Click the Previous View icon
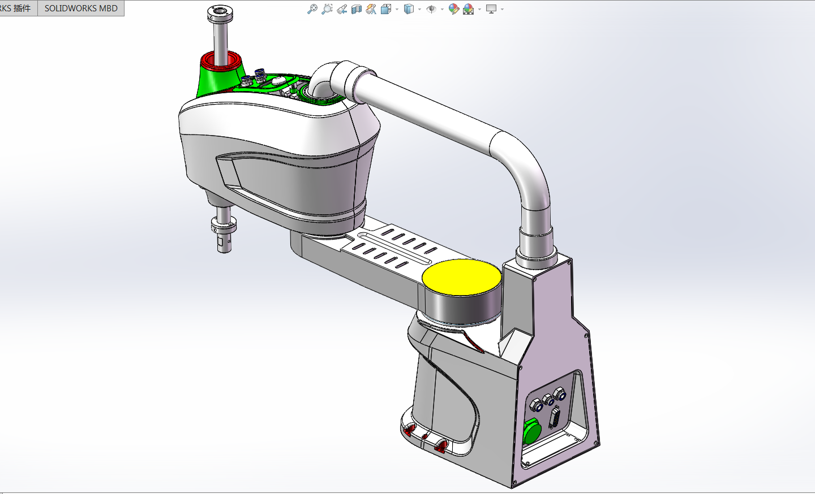The image size is (815, 494). point(342,9)
